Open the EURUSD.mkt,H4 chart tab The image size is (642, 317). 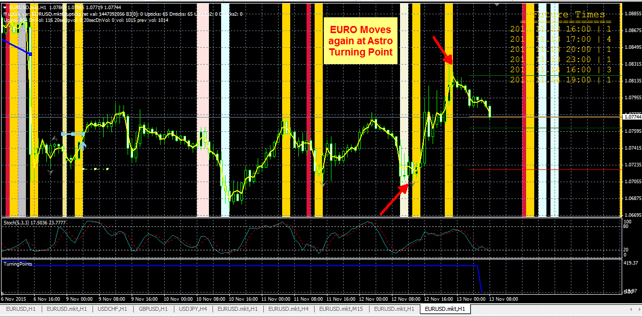pyautogui.click(x=288, y=309)
